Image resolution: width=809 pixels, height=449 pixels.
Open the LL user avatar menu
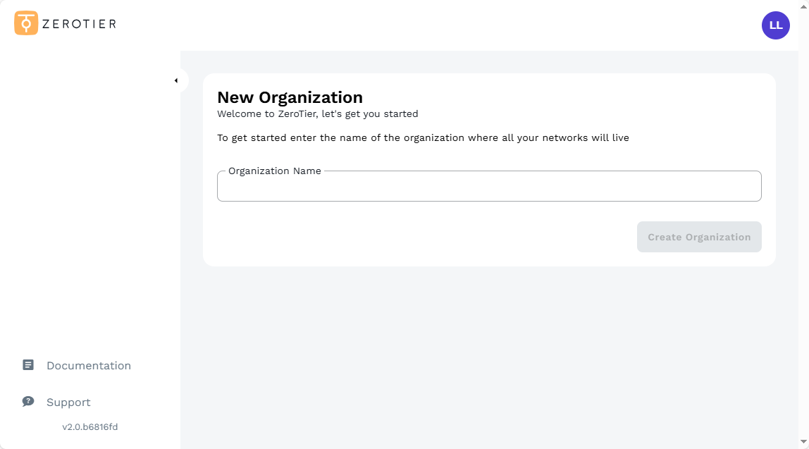coord(775,25)
